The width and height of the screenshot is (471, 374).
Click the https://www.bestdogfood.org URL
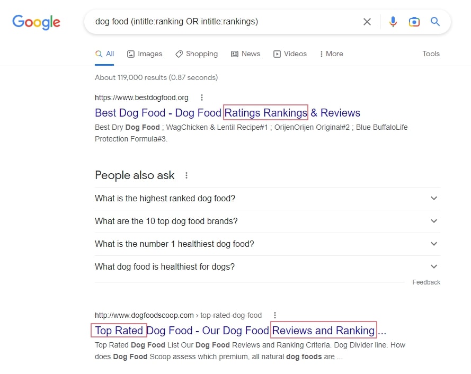click(x=141, y=97)
